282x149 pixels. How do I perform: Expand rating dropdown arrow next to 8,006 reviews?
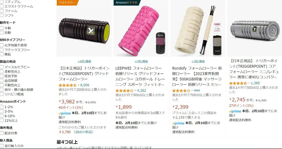[78, 85]
